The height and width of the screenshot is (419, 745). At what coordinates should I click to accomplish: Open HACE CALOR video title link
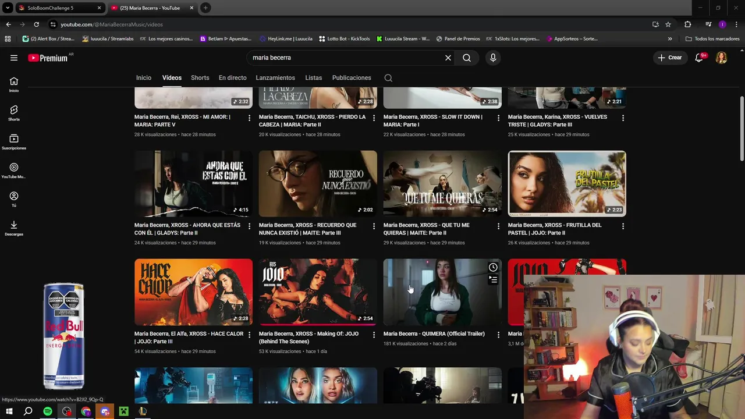pyautogui.click(x=189, y=338)
